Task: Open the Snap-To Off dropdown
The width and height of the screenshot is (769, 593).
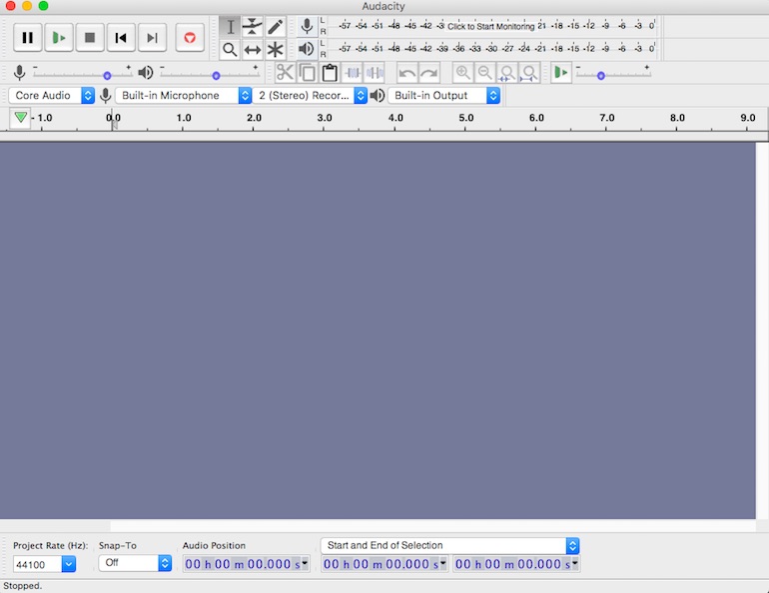Action: [135, 563]
